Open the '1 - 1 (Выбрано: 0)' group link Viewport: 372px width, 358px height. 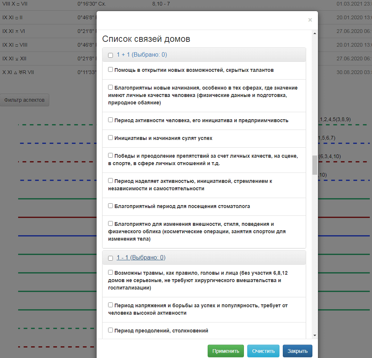pos(141,257)
